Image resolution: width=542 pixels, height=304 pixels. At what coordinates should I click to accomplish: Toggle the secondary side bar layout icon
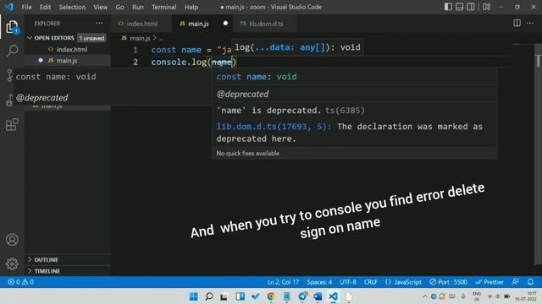pyautogui.click(x=471, y=7)
